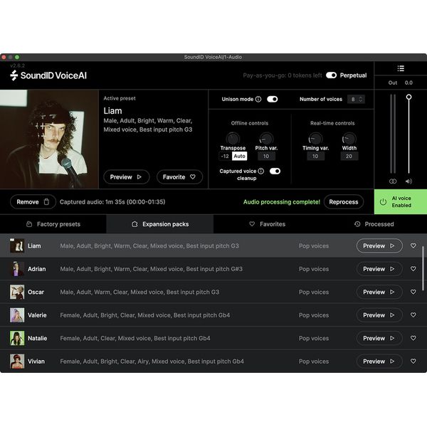Toggle the Perpetual license switch

[331, 75]
